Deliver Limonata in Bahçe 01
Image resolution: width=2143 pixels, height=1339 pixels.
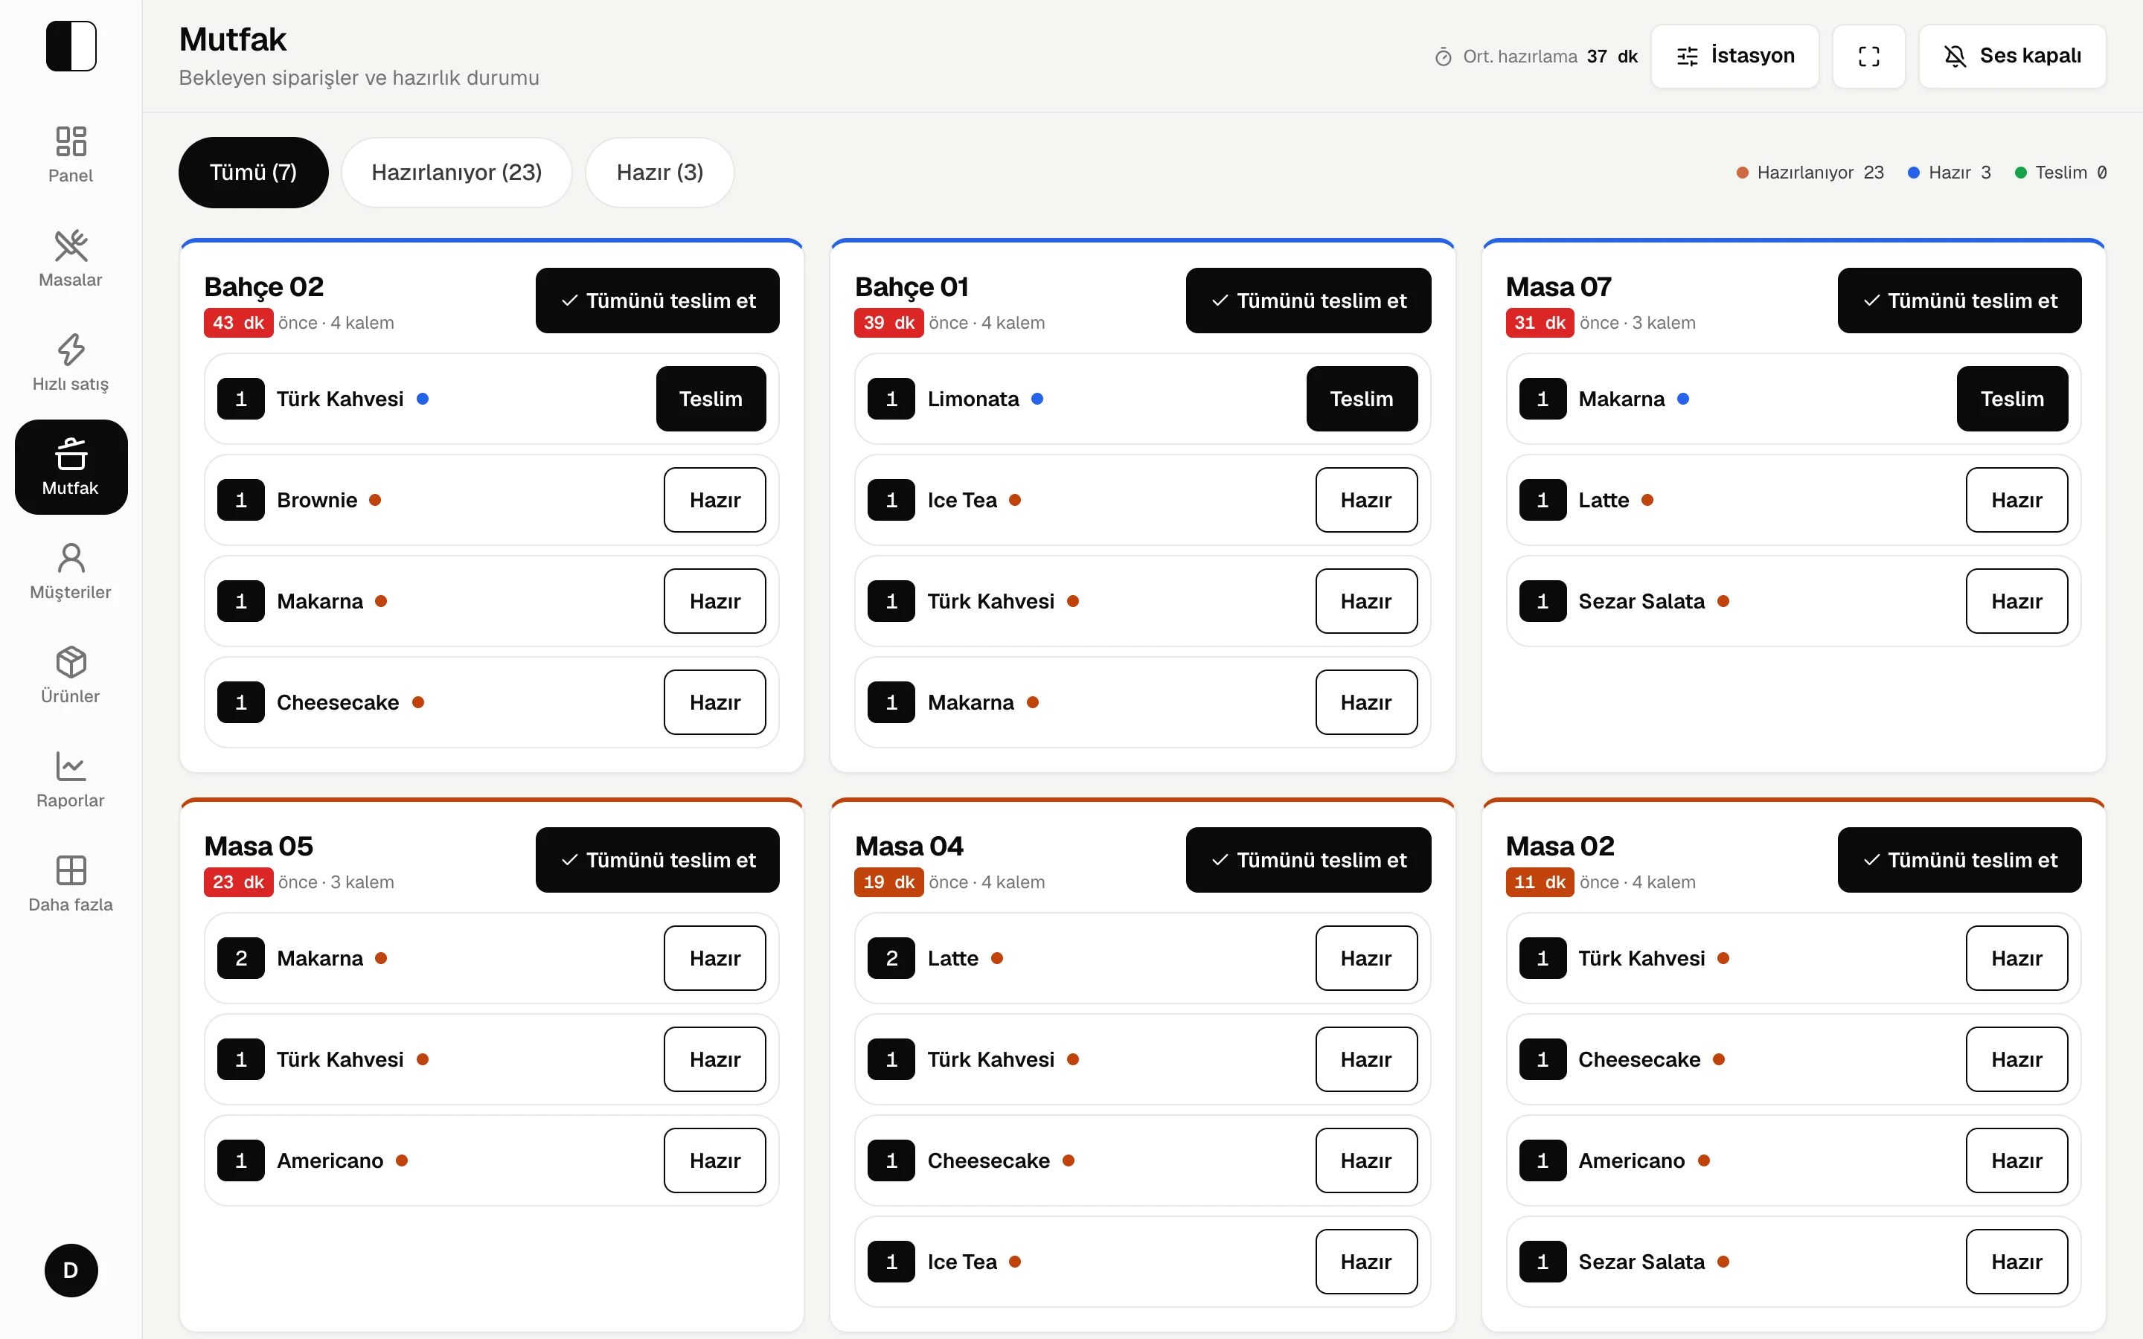pos(1362,399)
